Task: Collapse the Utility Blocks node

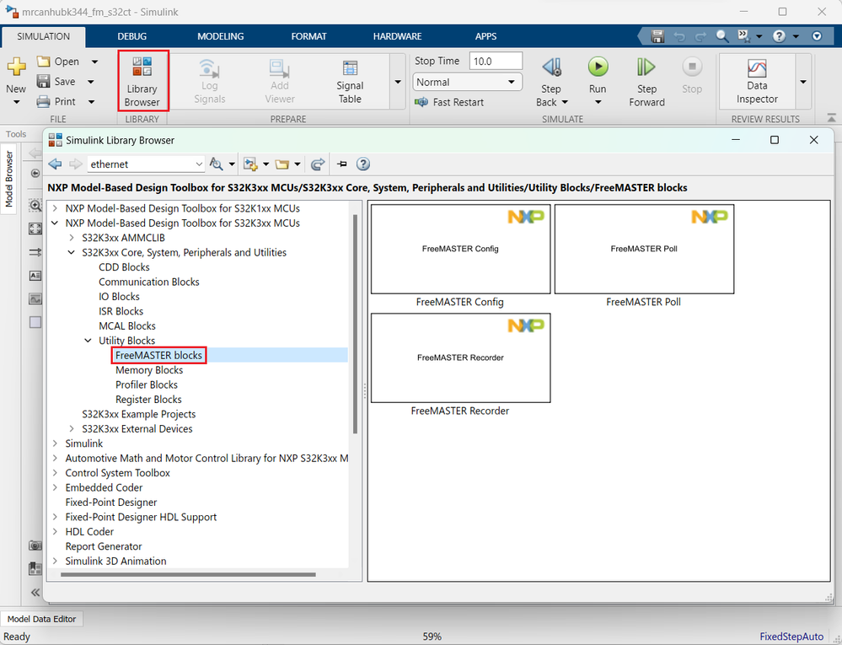Action: click(88, 341)
